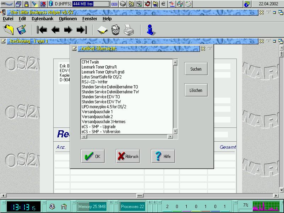
Task: Click the '444 MB frei' drive space indicator
Action: pyautogui.click(x=91, y=4)
